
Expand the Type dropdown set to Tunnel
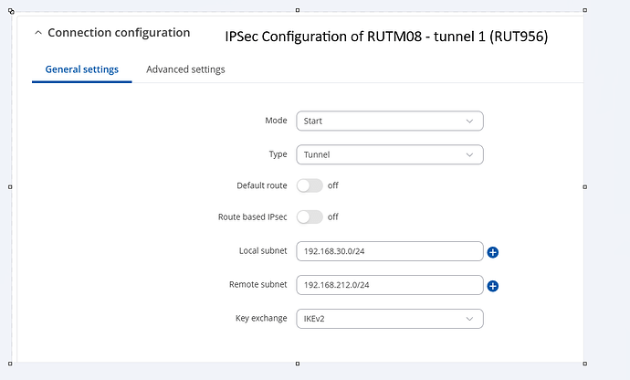click(390, 155)
